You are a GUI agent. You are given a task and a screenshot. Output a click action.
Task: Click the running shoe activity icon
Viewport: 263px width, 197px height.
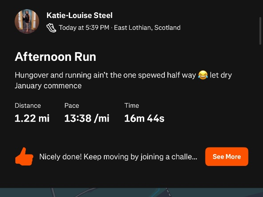[x=51, y=28]
